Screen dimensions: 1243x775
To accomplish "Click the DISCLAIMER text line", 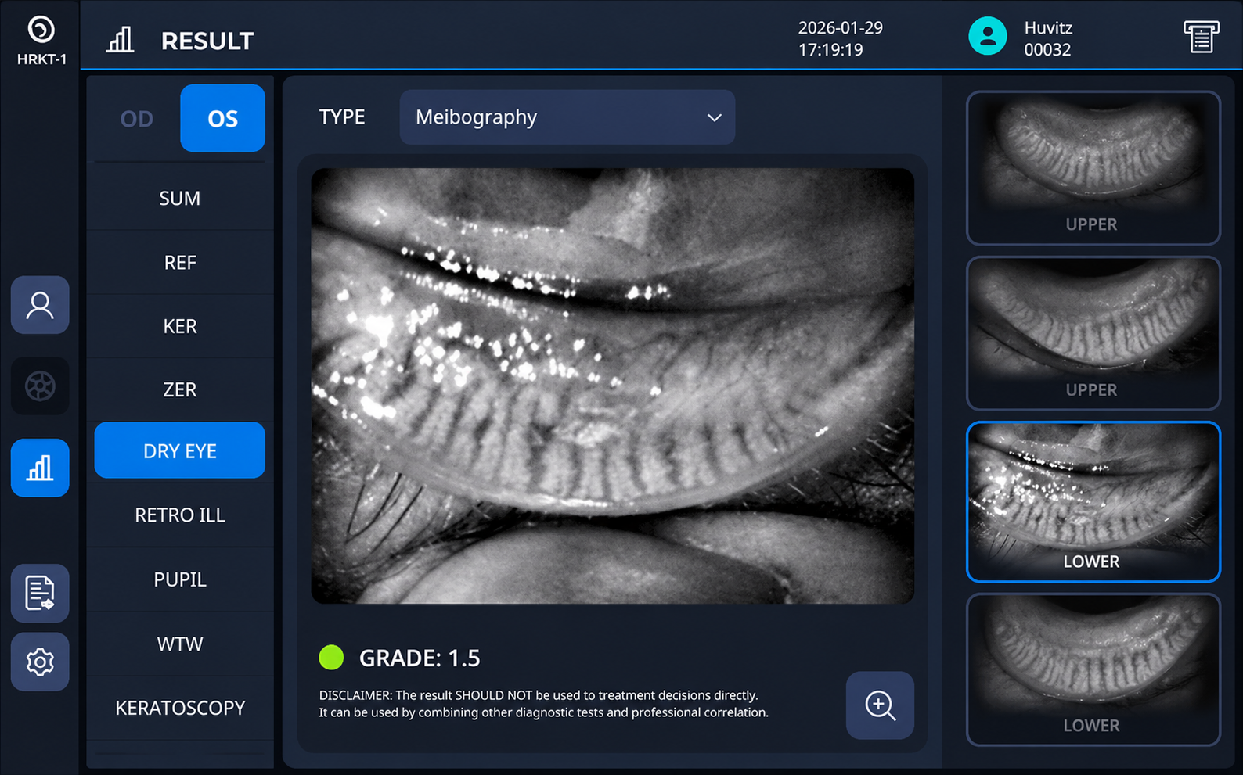I will click(x=539, y=695).
